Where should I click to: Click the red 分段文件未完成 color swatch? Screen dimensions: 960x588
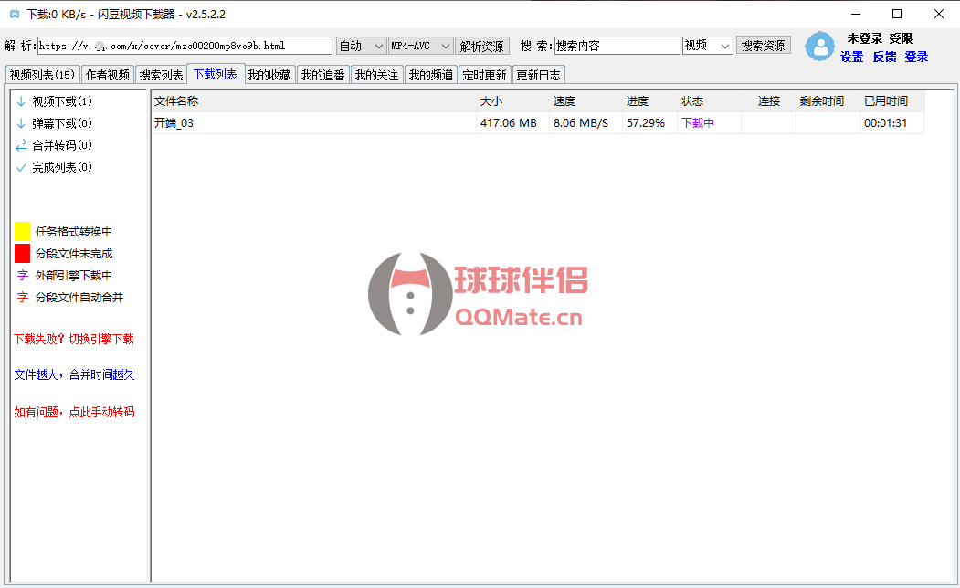coord(22,253)
